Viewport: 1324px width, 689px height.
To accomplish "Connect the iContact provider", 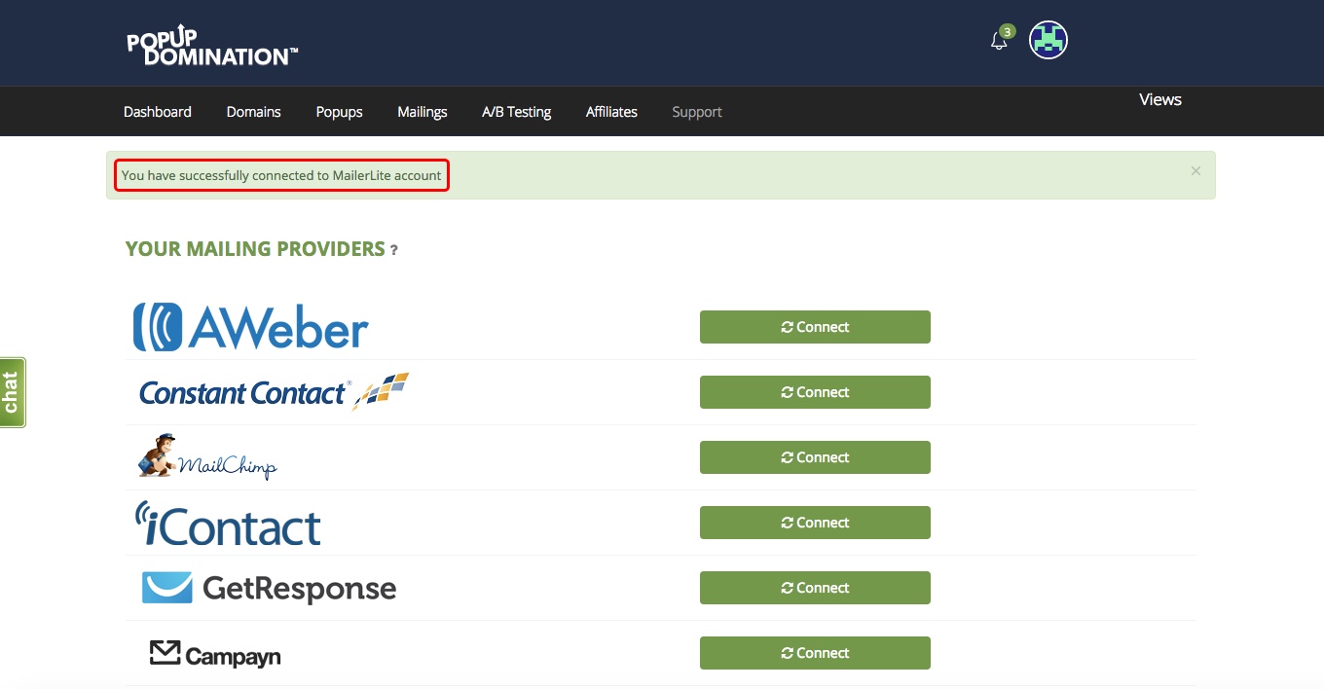I will [x=815, y=523].
